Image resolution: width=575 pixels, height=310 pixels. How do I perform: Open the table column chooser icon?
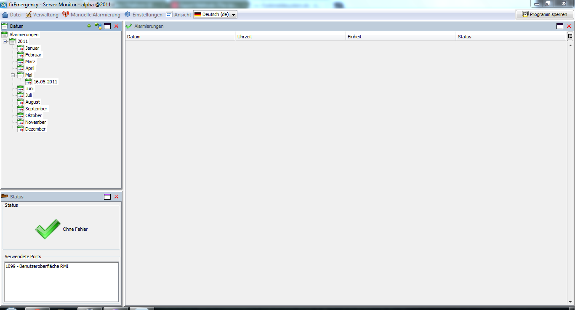click(570, 37)
